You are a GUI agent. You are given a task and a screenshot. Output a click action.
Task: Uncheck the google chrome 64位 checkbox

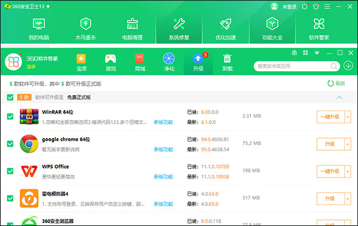[x=10, y=143]
